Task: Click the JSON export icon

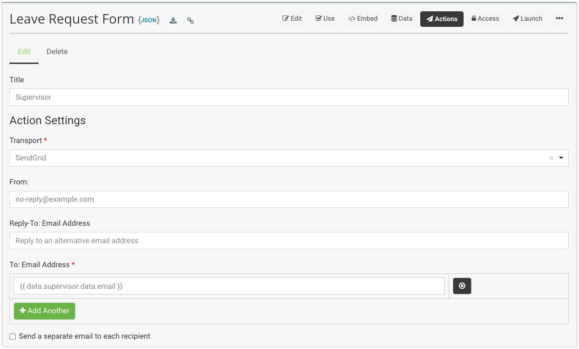Action: tap(149, 20)
